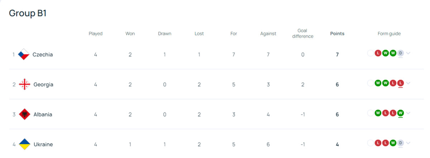This screenshot has width=430, height=158.
Task: Expand Czechia's form guide chevron
Action: [408, 53]
